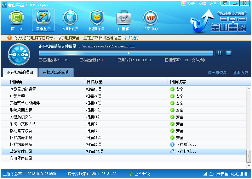Click the program version 2012.0.0.061609
The width and height of the screenshot is (252, 179).
pos(42,174)
